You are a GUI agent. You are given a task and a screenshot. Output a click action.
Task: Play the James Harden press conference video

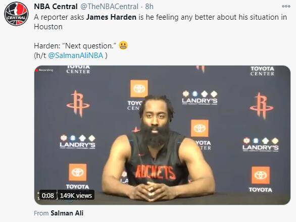pos(162,135)
